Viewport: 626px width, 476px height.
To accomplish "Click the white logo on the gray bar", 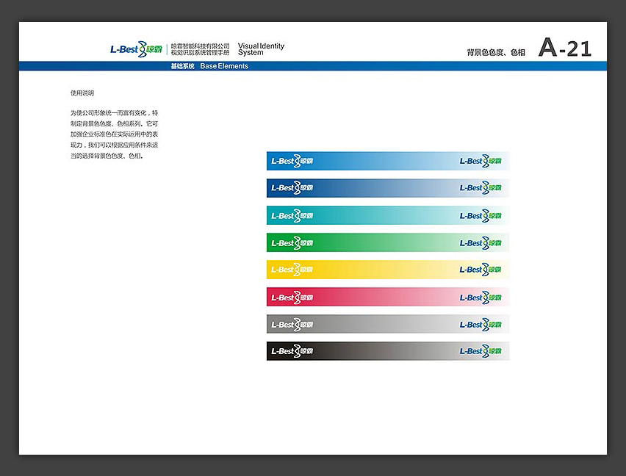I will (292, 325).
